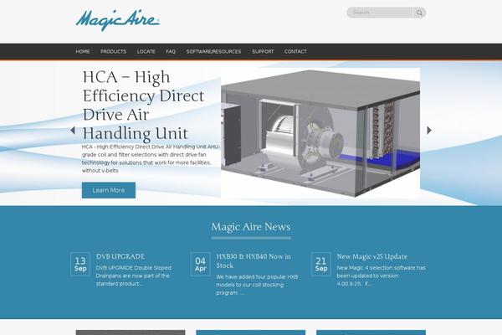Go to previous slide with left arrow
Image resolution: width=502 pixels, height=335 pixels.
pos(73,130)
